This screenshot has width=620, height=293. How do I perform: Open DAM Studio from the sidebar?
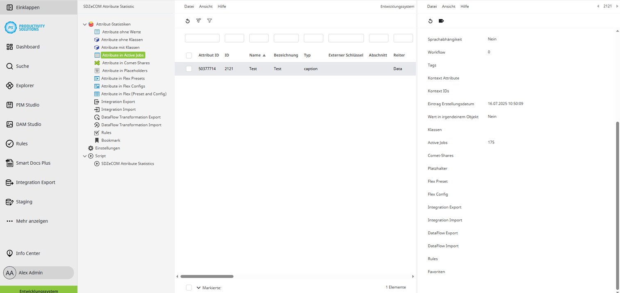click(9, 124)
